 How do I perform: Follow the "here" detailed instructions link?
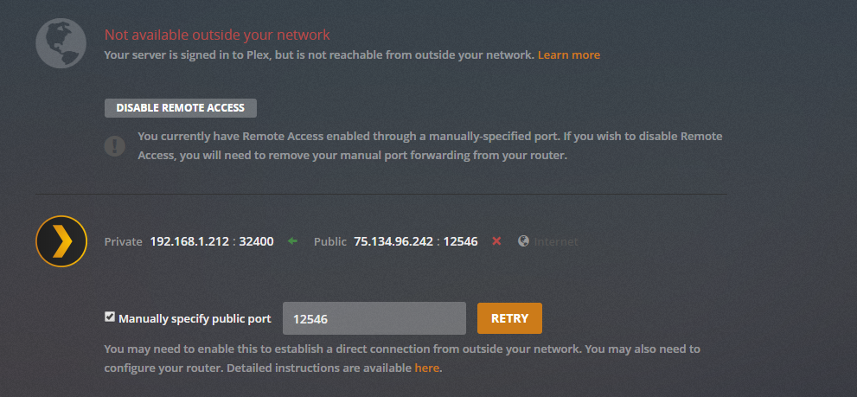pos(427,368)
